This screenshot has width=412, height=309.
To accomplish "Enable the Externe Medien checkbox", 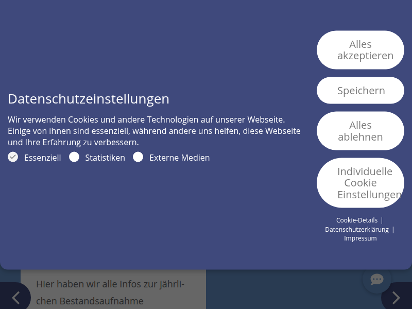I will click(138, 157).
